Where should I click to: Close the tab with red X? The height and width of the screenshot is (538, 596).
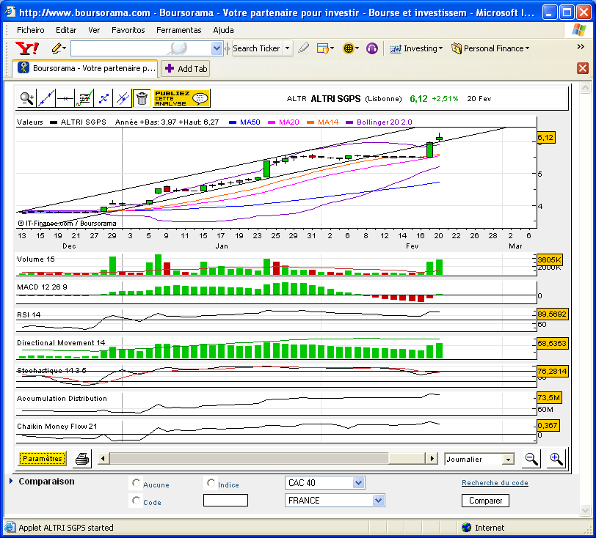(583, 68)
